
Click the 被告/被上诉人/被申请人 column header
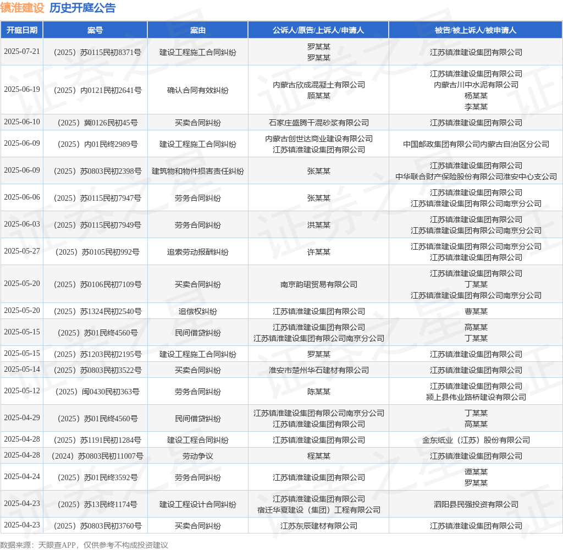476,30
